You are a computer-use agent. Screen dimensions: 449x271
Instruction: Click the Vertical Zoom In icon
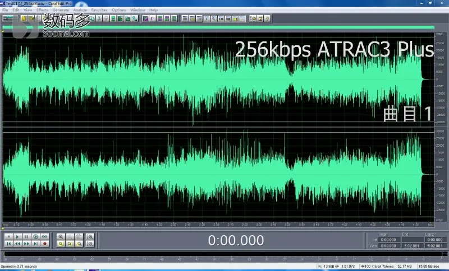tap(90, 237)
